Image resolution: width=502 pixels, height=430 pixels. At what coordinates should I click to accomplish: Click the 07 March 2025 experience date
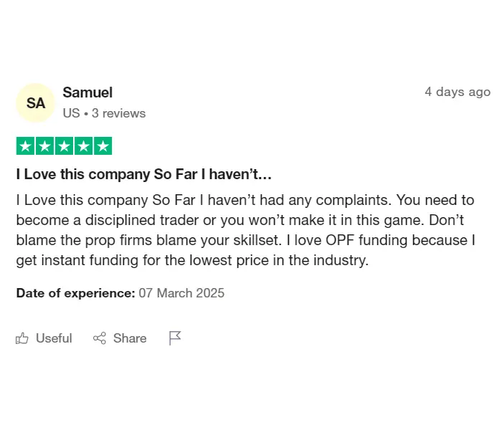pos(181,293)
